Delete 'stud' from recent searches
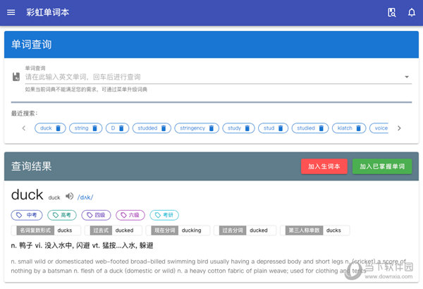Image resolution: width=423 pixels, height=289 pixels. coord(281,128)
